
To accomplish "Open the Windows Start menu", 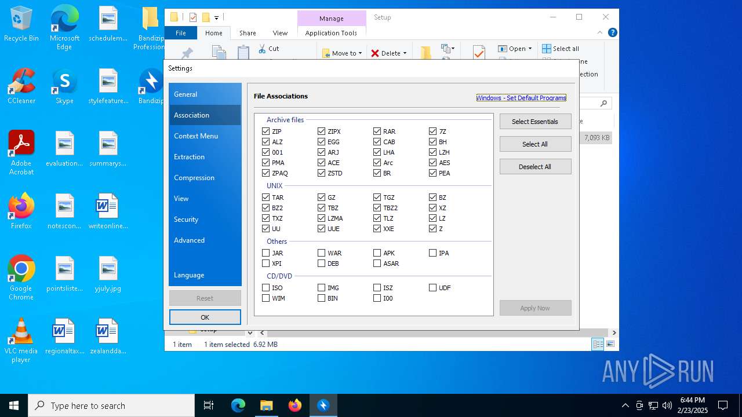I will (x=14, y=405).
